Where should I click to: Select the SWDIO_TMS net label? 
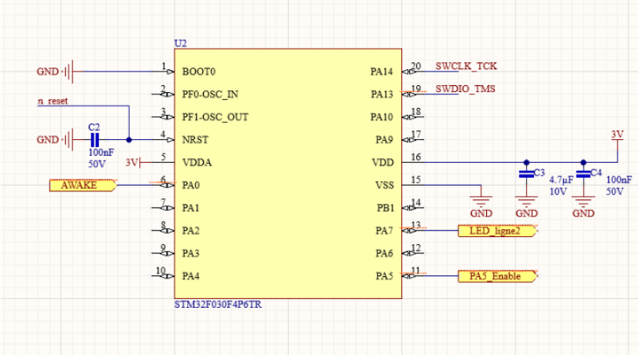click(x=465, y=89)
